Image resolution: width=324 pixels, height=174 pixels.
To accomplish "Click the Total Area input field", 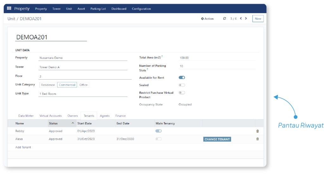I will [217, 58].
